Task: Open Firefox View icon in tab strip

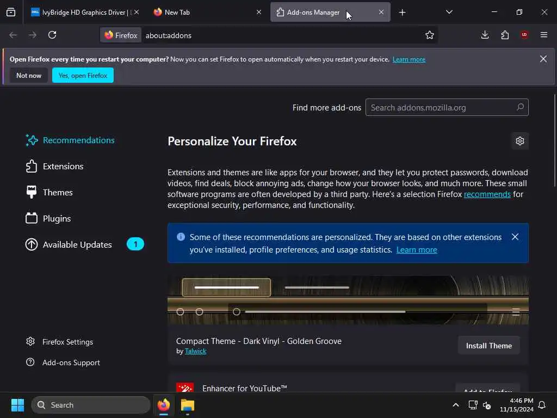Action: [x=11, y=12]
